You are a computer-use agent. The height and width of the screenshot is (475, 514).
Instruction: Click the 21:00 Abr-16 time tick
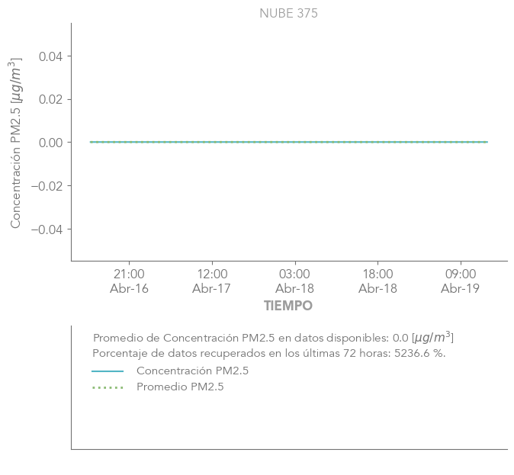(129, 281)
